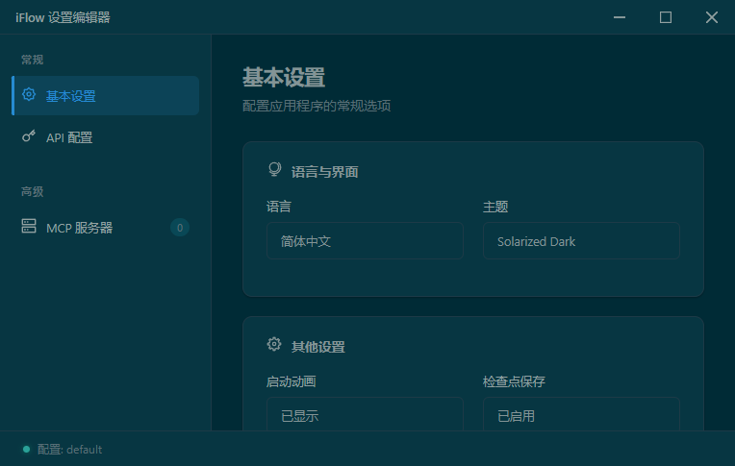Click the gear icon beside 其他设置 heading
Image resolution: width=735 pixels, height=466 pixels.
(x=274, y=345)
